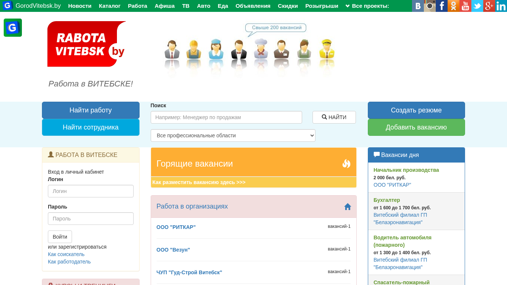Click the Работа в ВИТЕБСКЕ! slogan text
The height and width of the screenshot is (285, 507).
pos(91,84)
